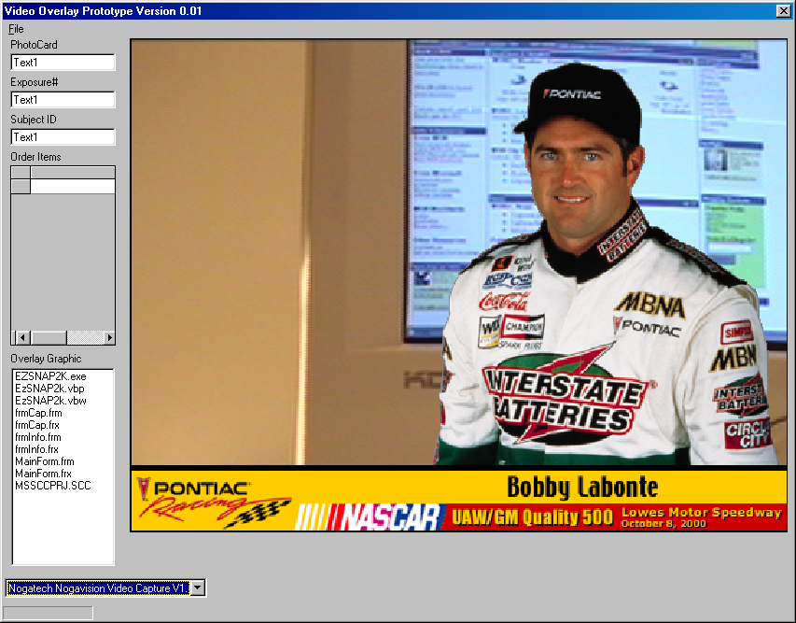The width and height of the screenshot is (796, 623).
Task: Click the PhotoCard text field
Action: [63, 63]
